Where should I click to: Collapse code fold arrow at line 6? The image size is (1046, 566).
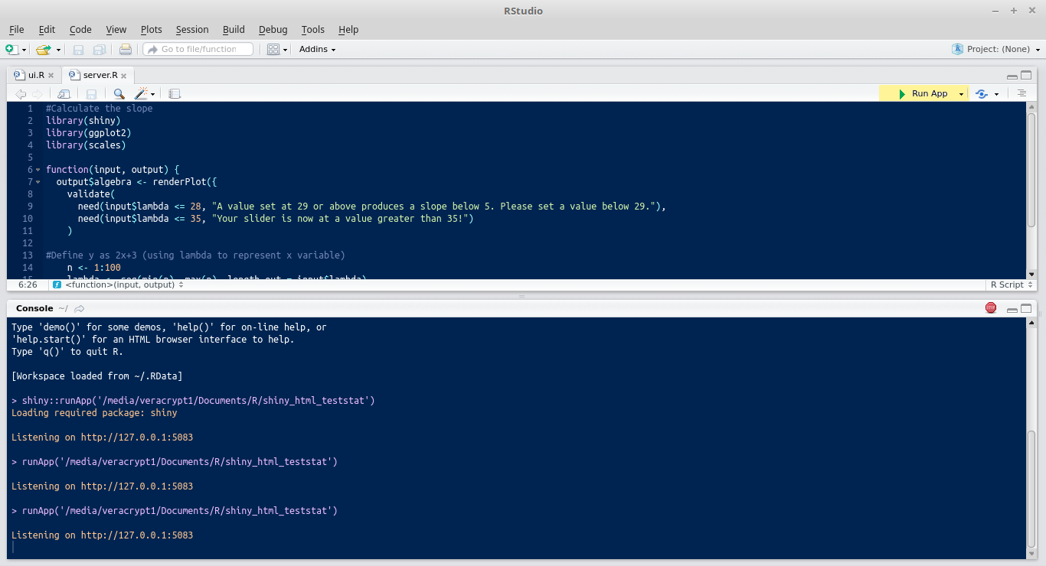click(38, 170)
